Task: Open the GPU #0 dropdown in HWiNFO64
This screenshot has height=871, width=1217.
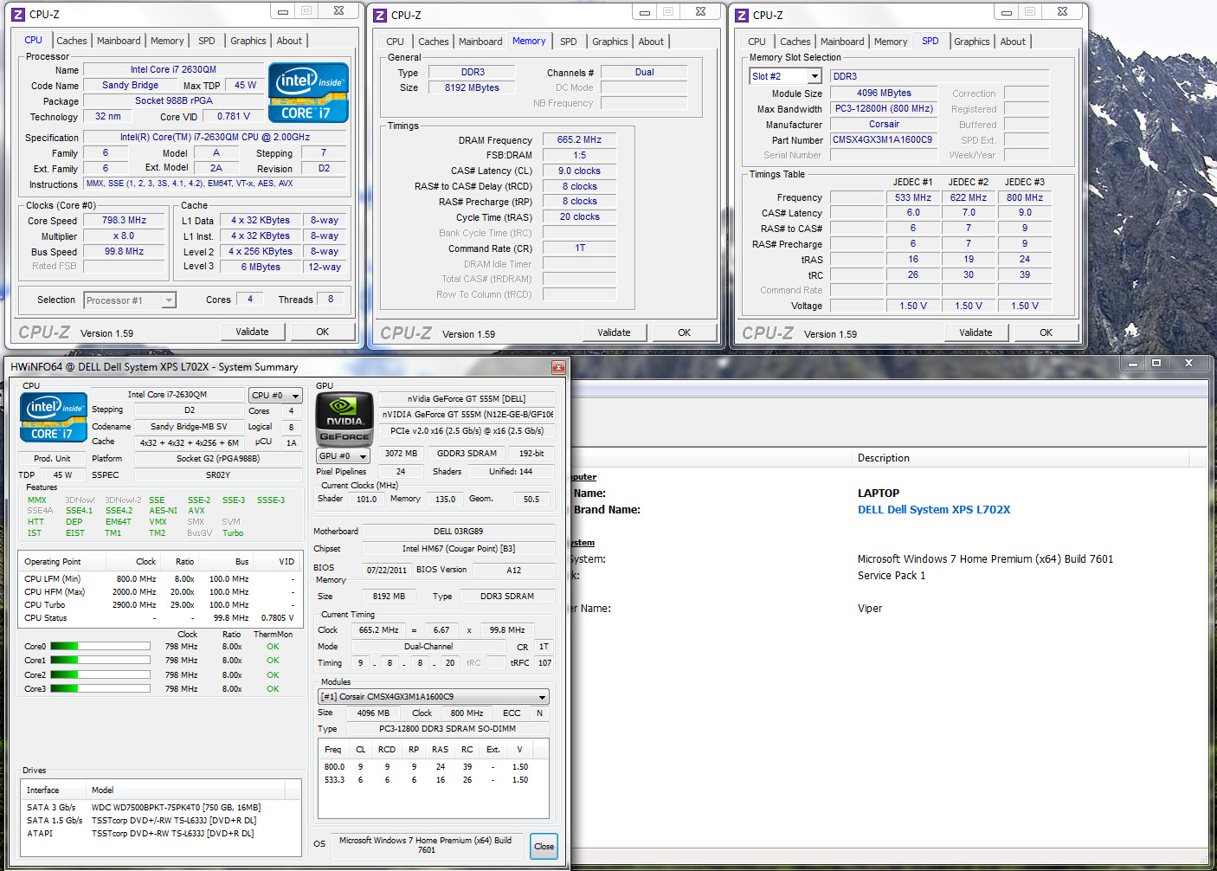Action: pos(363,456)
